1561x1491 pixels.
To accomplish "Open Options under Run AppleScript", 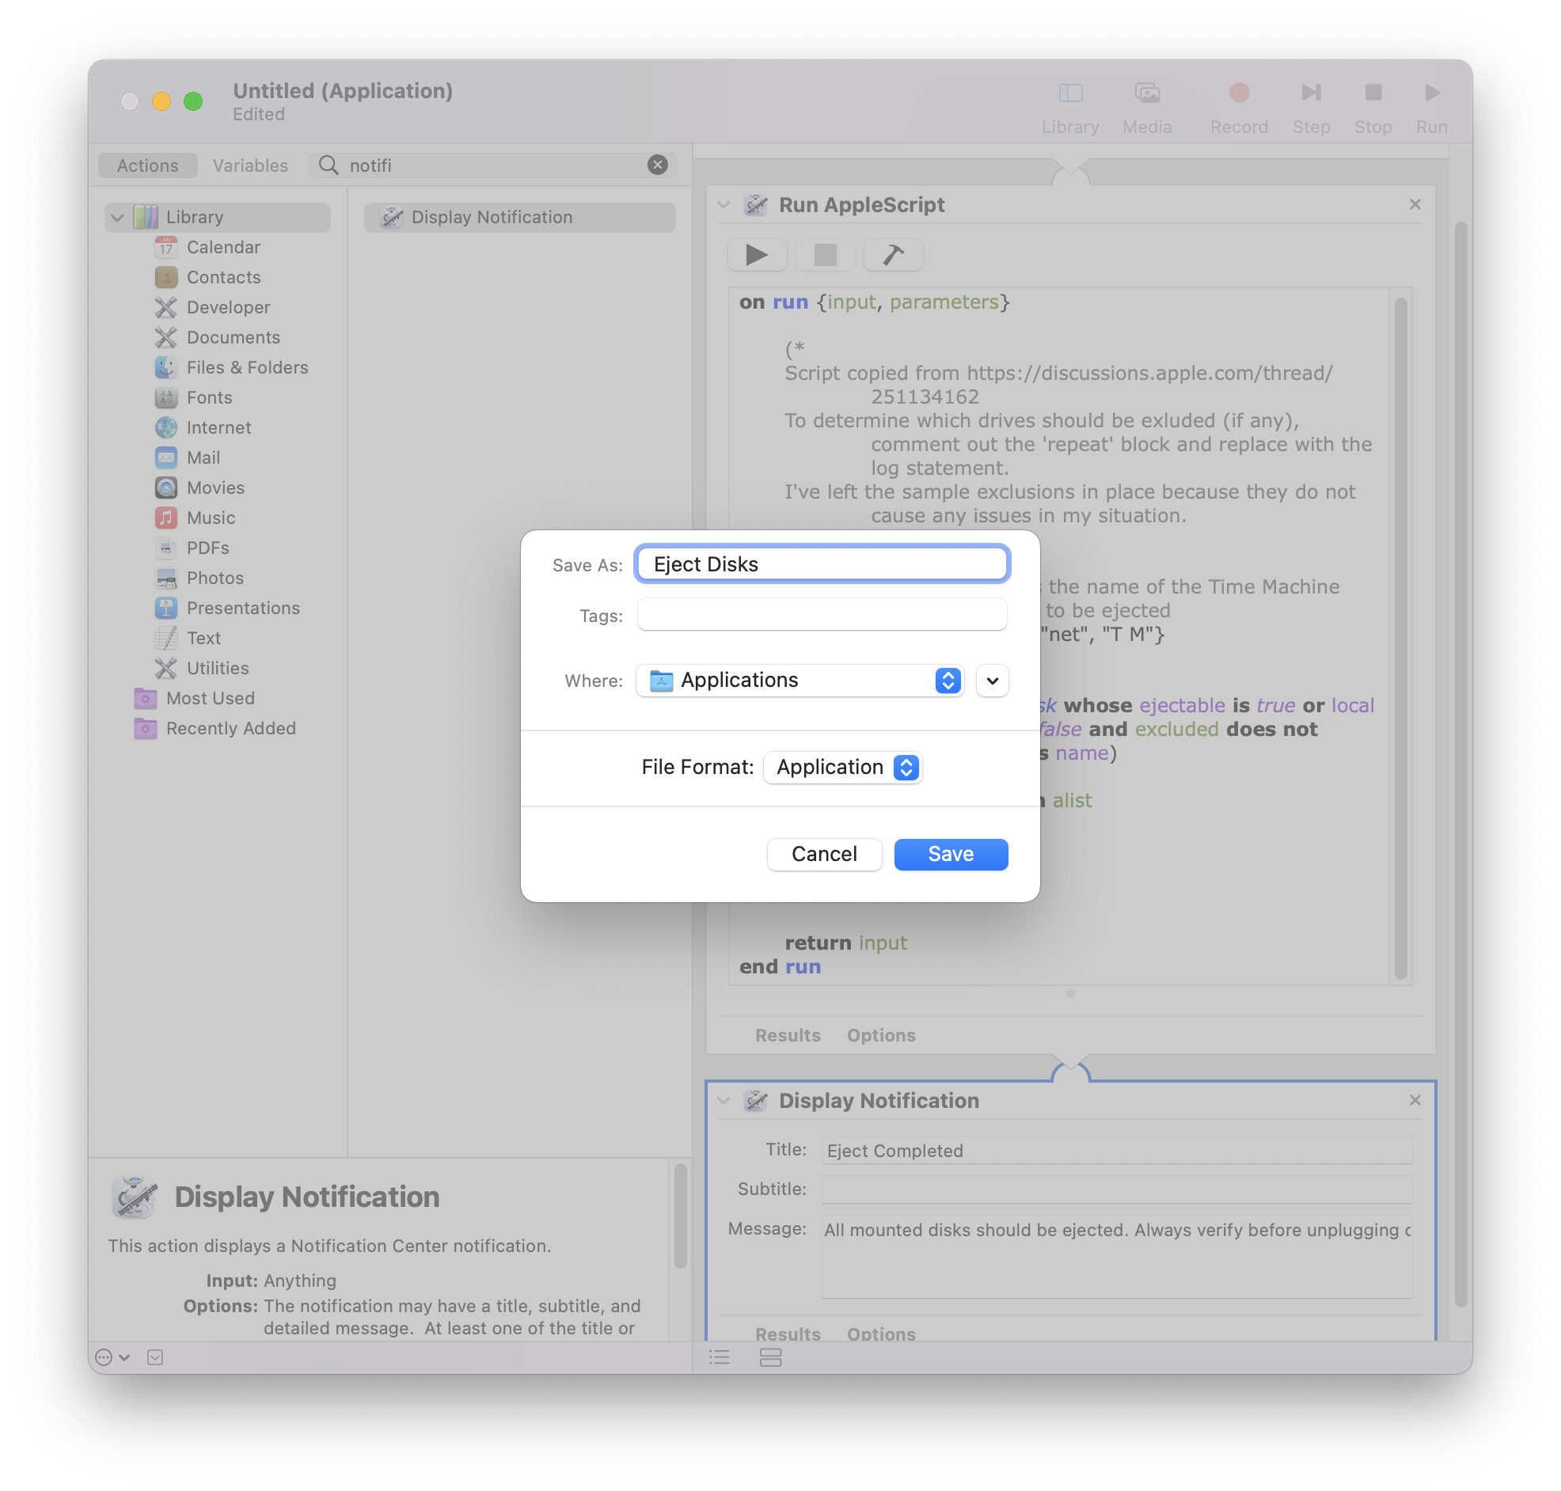I will pos(881,1036).
